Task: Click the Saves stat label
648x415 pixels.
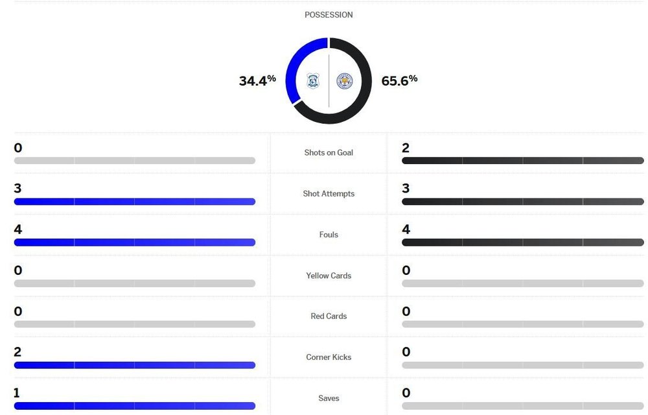Action: coord(329,398)
